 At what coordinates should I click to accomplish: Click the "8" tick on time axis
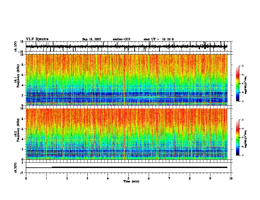[x=190, y=178]
